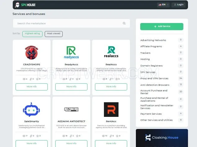This screenshot has width=197, height=147.
Task: Select Notification and Newsletter Services category
Action: pyautogui.click(x=162, y=107)
